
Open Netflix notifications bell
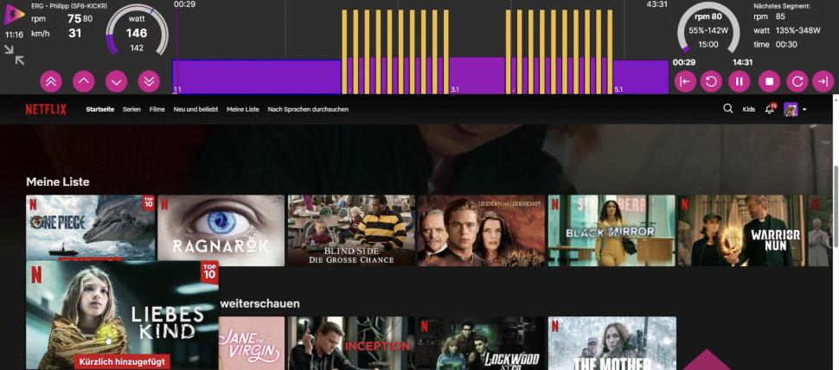[x=769, y=109]
